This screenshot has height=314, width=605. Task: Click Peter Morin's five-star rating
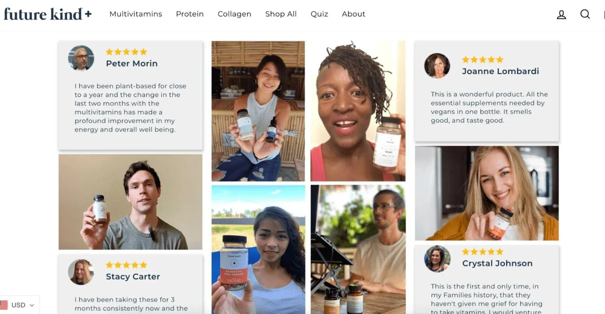pyautogui.click(x=126, y=52)
